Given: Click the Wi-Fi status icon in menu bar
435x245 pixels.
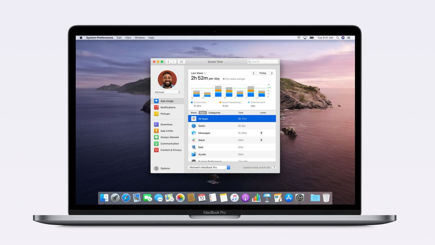Looking at the screenshot, I should point(299,38).
